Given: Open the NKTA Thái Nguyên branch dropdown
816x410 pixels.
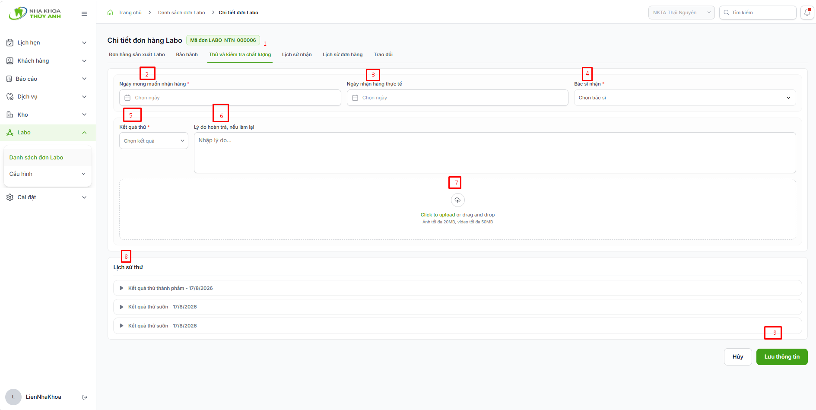Looking at the screenshot, I should 682,13.
